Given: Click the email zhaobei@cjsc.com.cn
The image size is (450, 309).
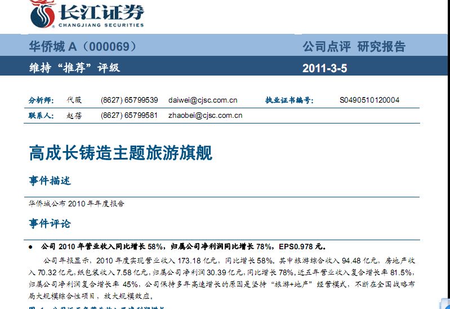Looking at the screenshot, I should [205, 115].
